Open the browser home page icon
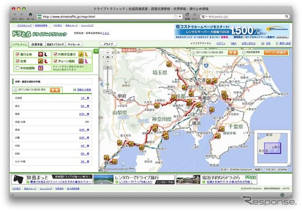This screenshot has width=302, height=211. [30, 15]
